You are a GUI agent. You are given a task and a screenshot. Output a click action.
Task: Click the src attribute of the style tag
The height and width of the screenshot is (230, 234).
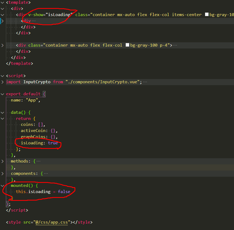[27, 222]
